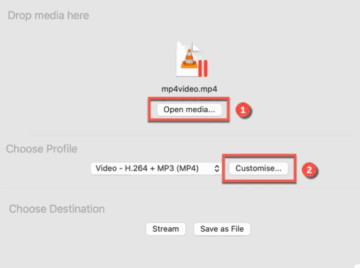360x268 pixels.
Task: Click the orange VLC traffic cone icon
Action: [189, 59]
